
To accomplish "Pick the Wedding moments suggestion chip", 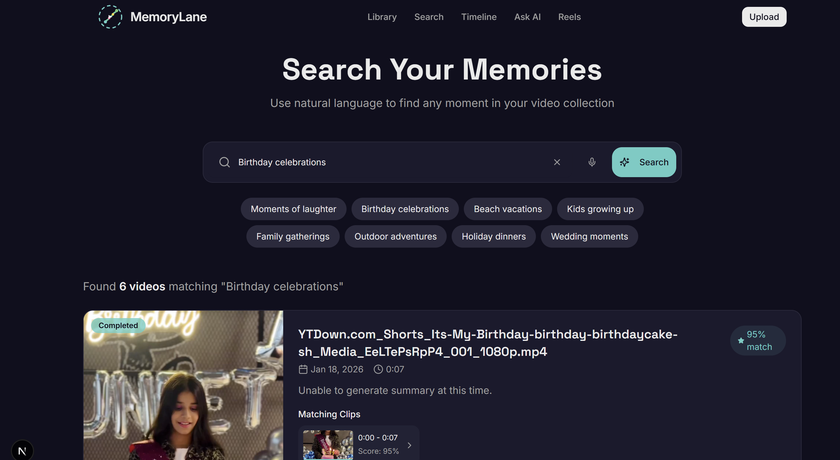I will [589, 236].
